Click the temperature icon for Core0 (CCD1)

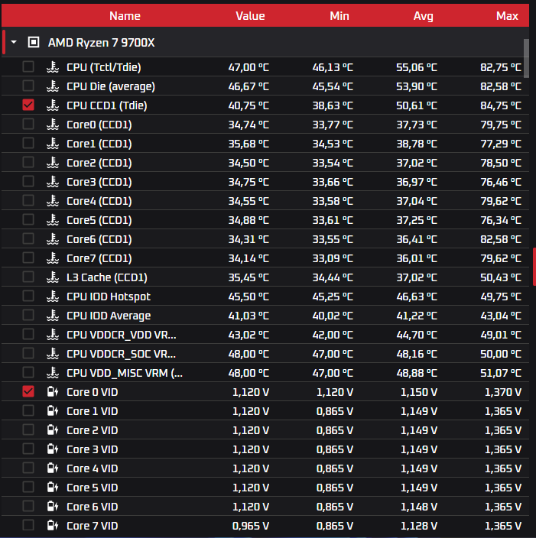[x=53, y=125]
